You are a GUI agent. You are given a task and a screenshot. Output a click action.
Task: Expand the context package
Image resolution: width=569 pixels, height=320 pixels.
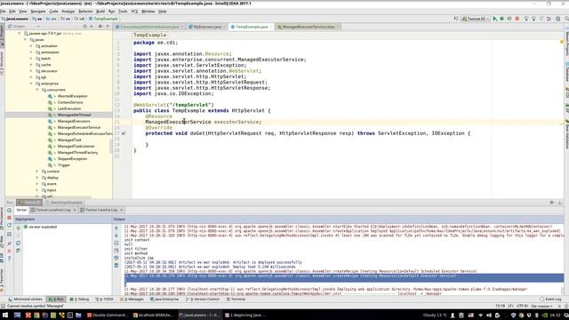pos(37,172)
